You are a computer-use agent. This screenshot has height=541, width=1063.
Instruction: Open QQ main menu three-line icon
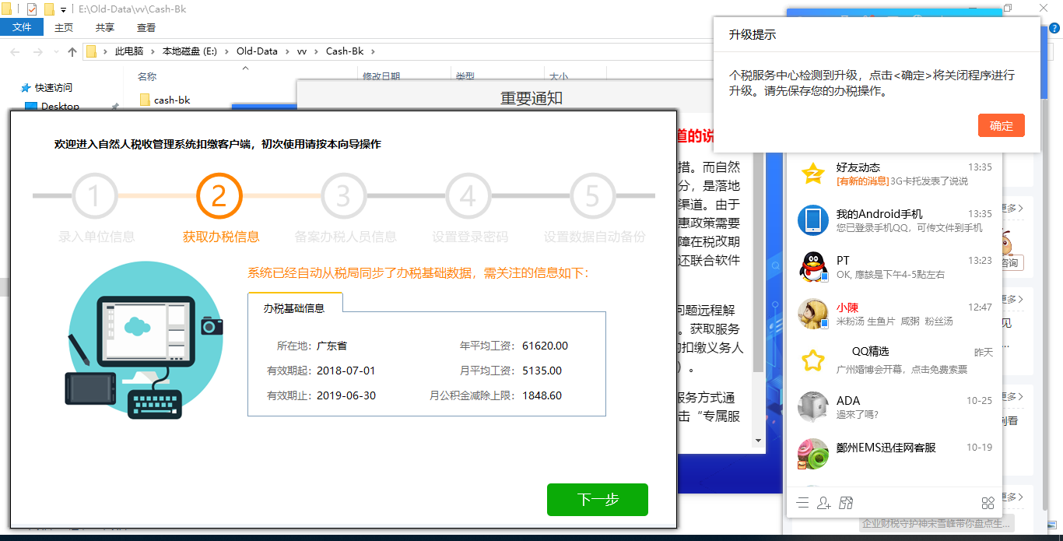[803, 503]
